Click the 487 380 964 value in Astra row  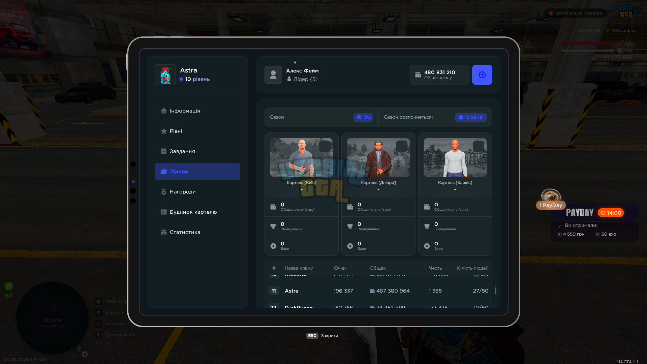pos(393,291)
